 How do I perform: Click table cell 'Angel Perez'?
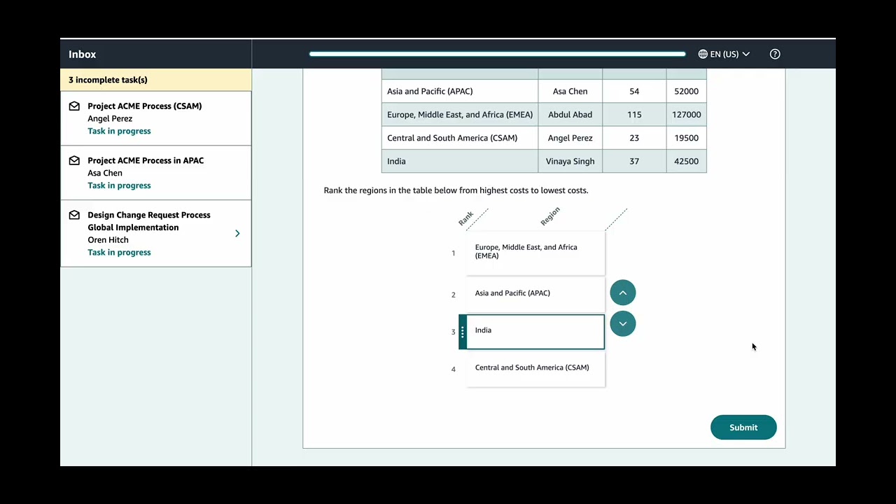point(570,138)
